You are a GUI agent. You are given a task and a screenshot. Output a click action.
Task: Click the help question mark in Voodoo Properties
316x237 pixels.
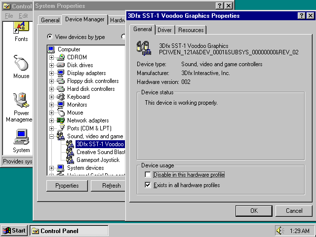[x=302, y=16]
